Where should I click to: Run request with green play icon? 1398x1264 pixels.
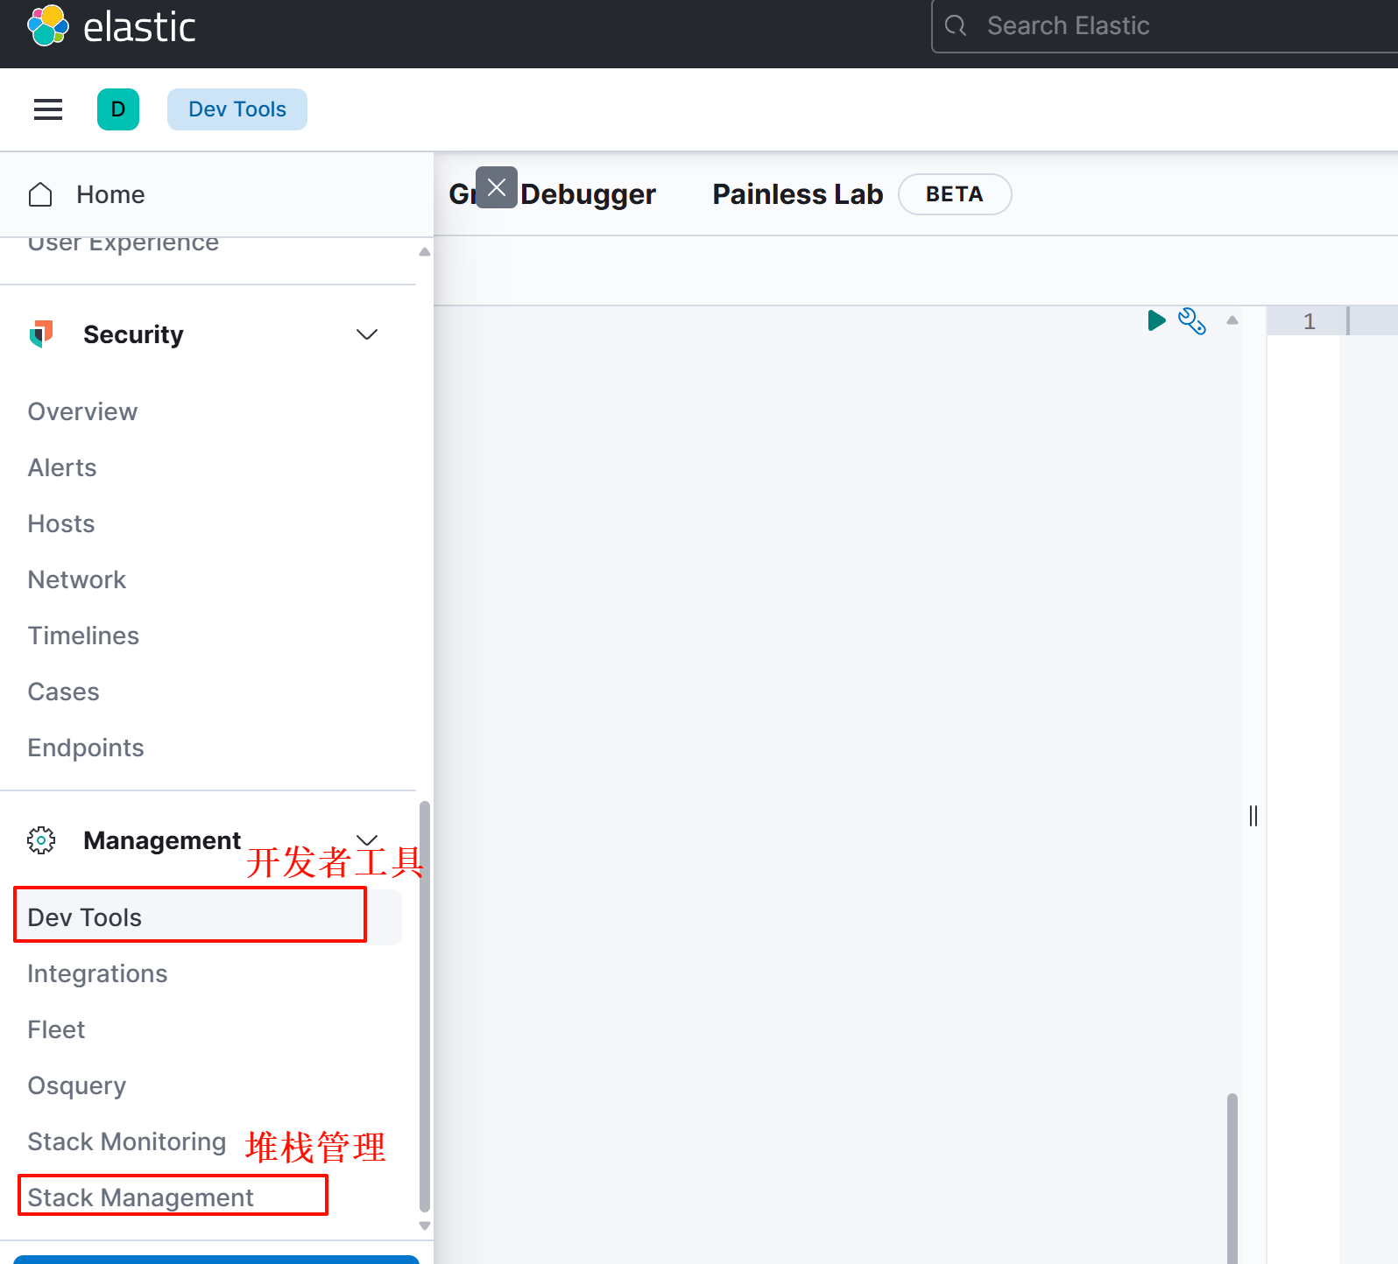1156,320
